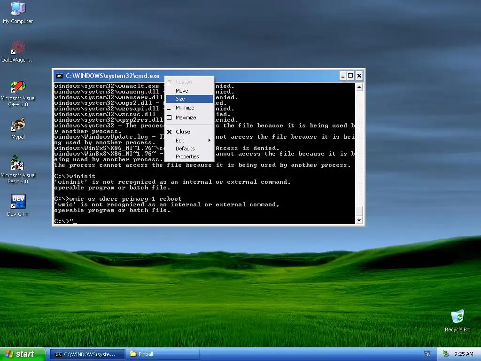Click 'C:\>wmic os where primary=1 reboot' line

118,199
